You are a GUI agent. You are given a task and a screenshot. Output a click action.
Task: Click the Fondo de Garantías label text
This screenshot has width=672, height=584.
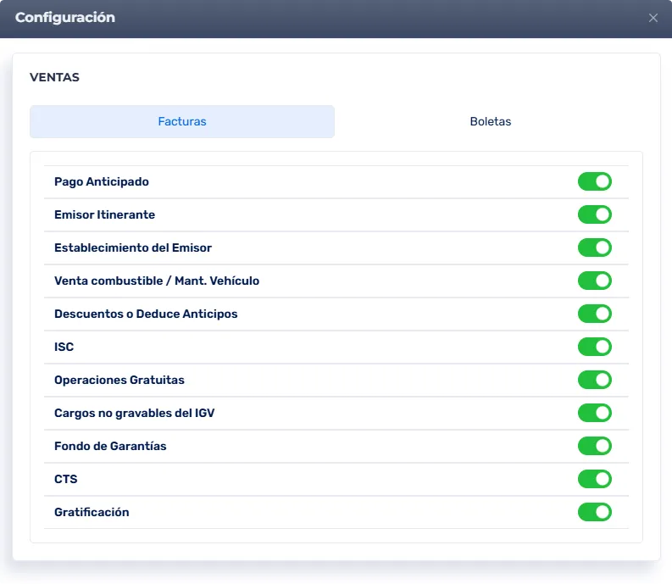110,446
